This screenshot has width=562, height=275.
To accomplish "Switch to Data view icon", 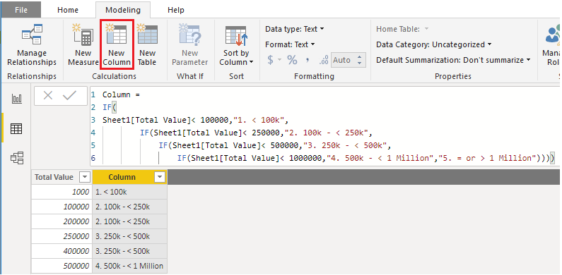I will (16, 128).
